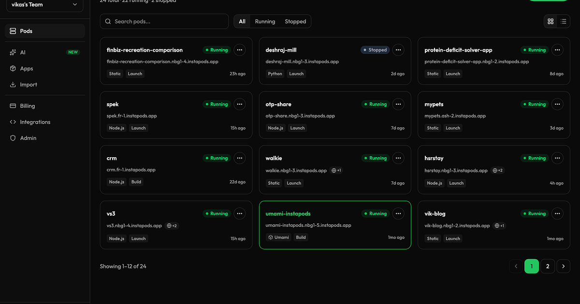Click the ellipsis icon on hsrstay
580x304 pixels.
[x=557, y=158]
